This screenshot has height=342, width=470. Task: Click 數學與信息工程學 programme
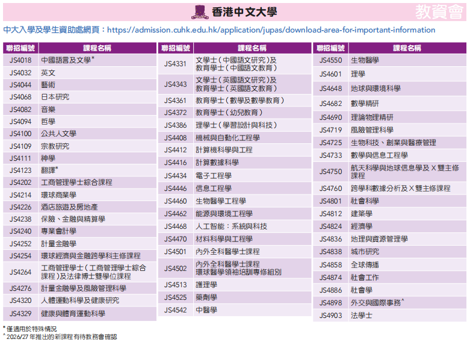[x=380, y=155]
